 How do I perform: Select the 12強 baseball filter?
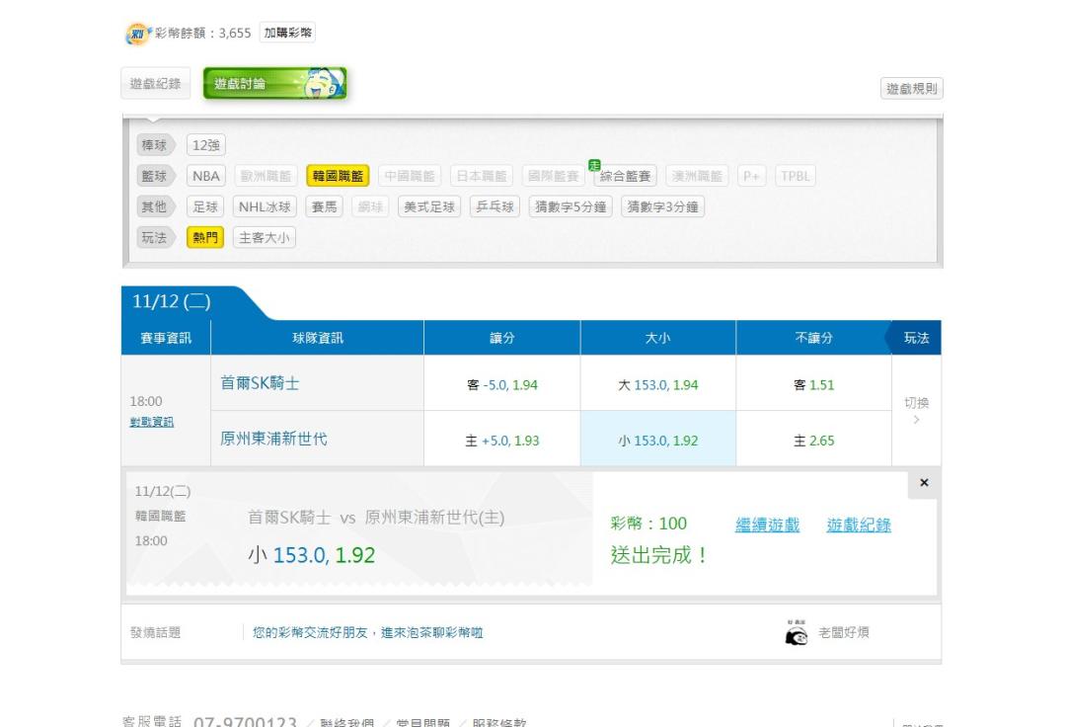(206, 145)
